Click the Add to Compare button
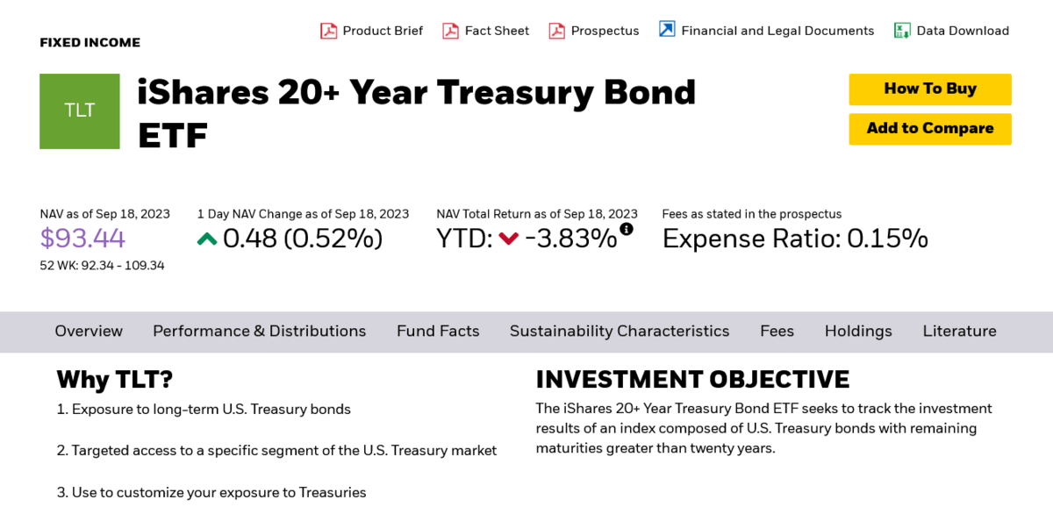The image size is (1053, 521). (x=930, y=128)
